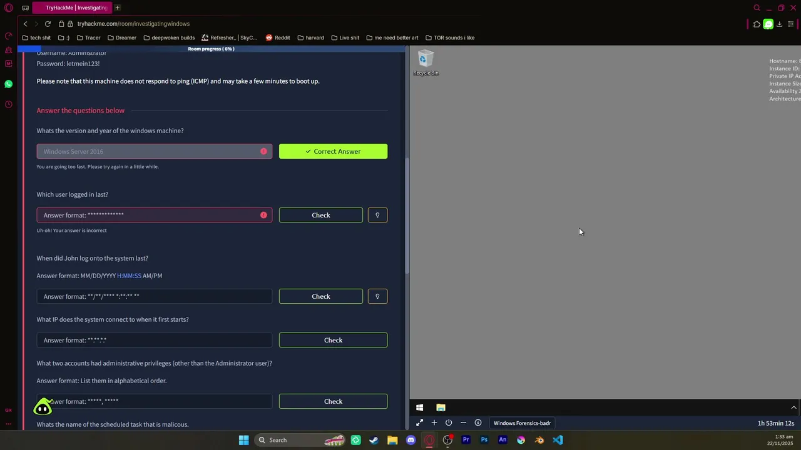Image resolution: width=801 pixels, height=450 pixels.
Task: Launch Blender from the taskbar
Action: [x=539, y=440]
